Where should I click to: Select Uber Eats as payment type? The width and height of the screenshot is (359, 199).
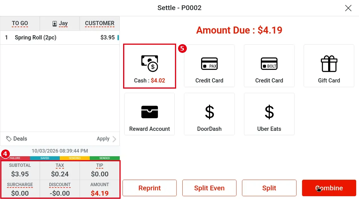click(x=269, y=114)
